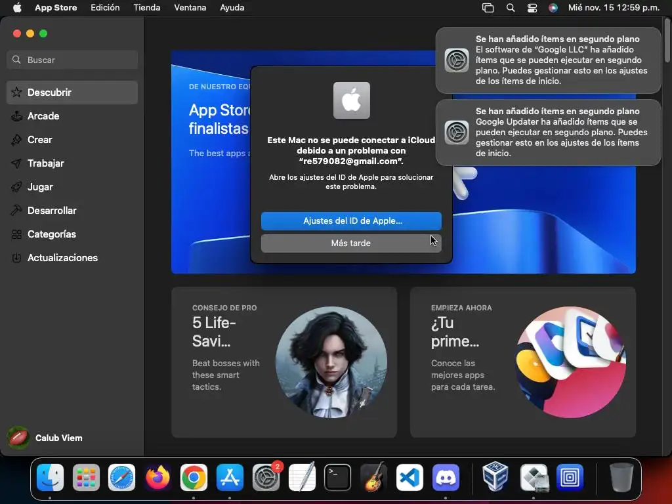This screenshot has height=504, width=672.
Task: Open Launchpad from the Dock
Action: click(x=86, y=477)
